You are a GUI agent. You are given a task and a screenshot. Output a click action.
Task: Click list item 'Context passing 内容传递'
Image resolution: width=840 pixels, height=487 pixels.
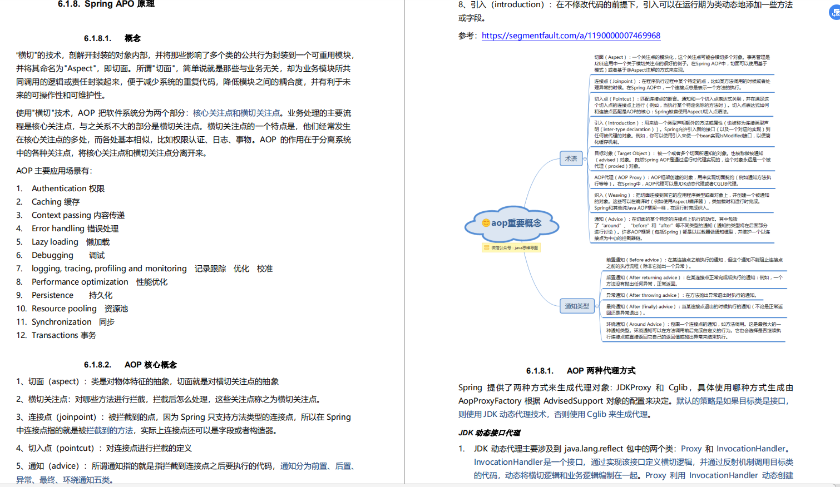tap(78, 215)
